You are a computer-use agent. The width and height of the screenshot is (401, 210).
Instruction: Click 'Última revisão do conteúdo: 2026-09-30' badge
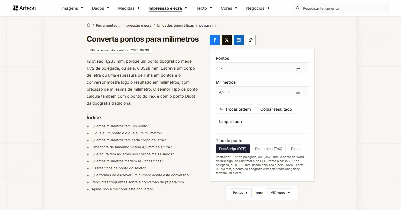pos(119,50)
